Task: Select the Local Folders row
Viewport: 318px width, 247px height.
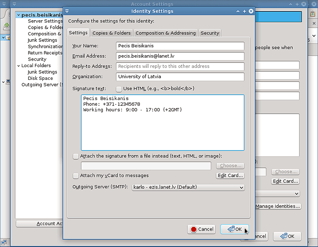Action: pyautogui.click(x=36, y=65)
